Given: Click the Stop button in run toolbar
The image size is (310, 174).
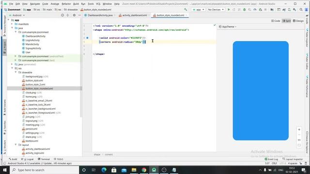Looking at the screenshot, I should [x=265, y=10].
